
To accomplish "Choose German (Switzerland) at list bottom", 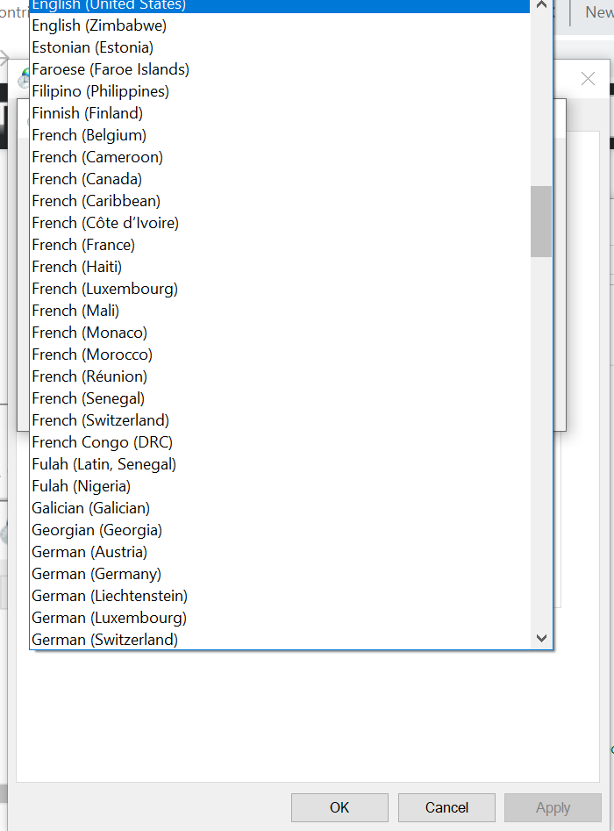I will click(x=104, y=640).
